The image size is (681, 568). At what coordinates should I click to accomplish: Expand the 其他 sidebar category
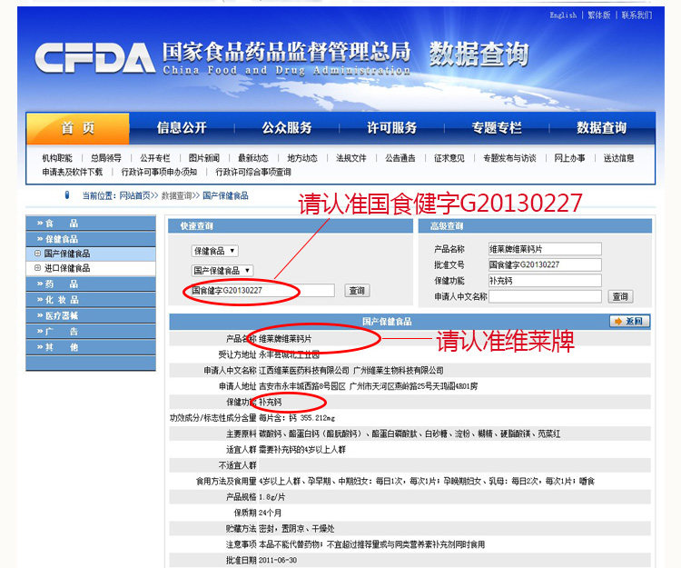[x=91, y=347]
